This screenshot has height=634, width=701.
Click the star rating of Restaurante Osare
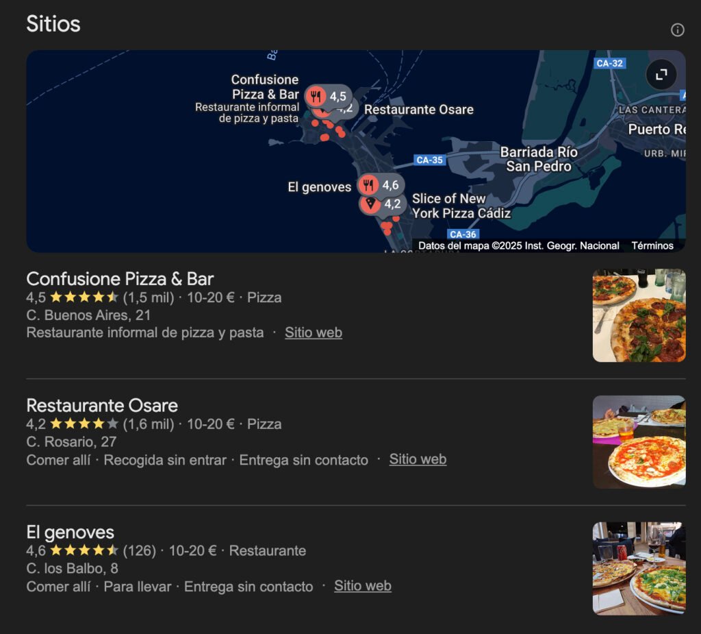click(84, 424)
